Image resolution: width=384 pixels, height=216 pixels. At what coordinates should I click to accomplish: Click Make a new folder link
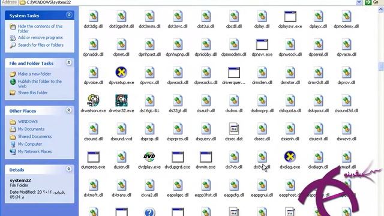point(35,74)
